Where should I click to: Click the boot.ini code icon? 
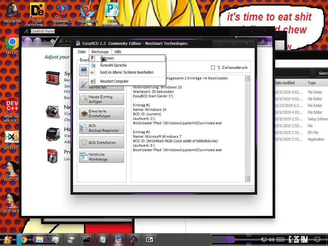pos(93,72)
